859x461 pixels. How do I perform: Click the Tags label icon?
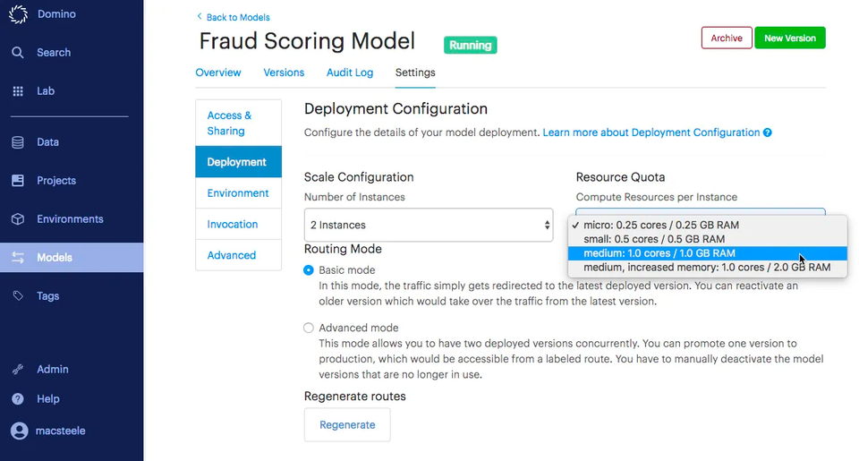pos(18,296)
